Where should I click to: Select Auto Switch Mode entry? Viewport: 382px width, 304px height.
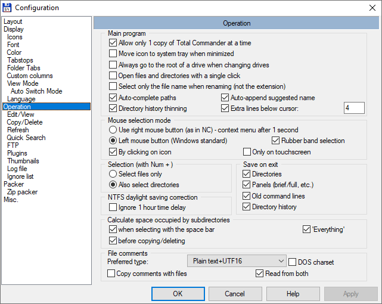point(36,91)
